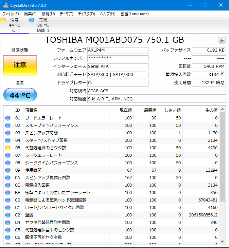Click the status icon for row C2 温度
The image size is (229, 248).
8,215
